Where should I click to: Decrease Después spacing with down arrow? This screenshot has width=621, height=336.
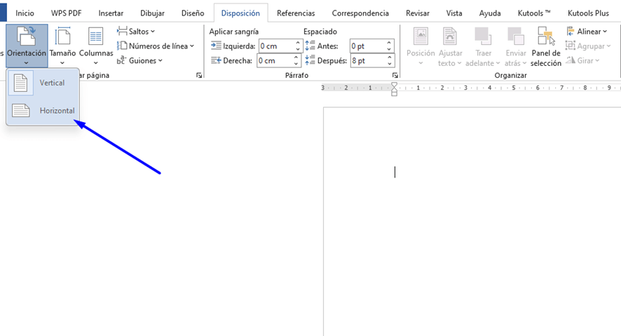click(390, 64)
